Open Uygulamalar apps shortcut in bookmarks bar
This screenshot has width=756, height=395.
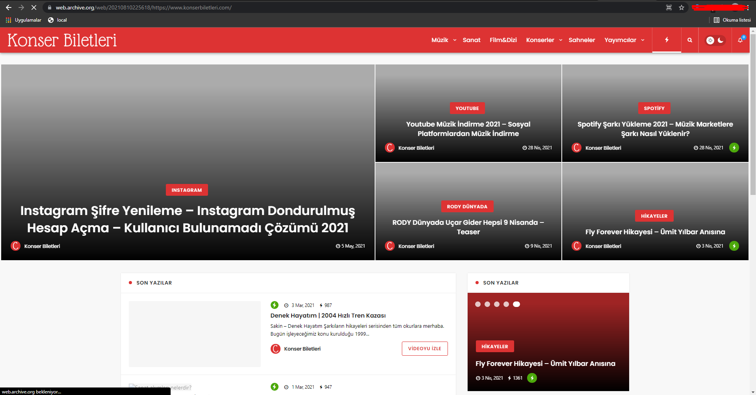24,20
